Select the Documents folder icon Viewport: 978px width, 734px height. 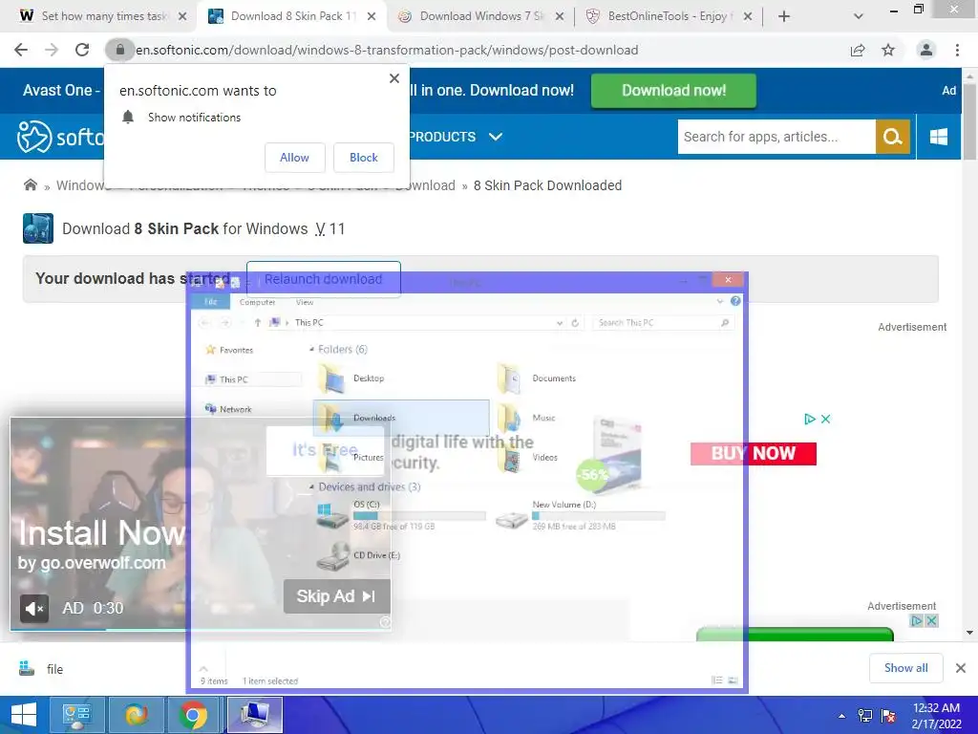[510, 378]
